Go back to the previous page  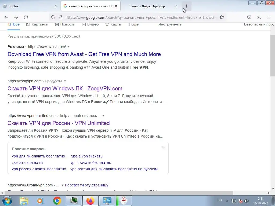click(x=6, y=17)
